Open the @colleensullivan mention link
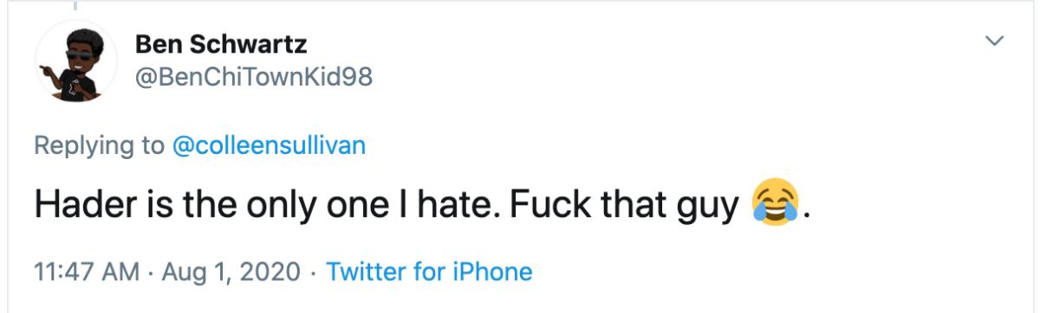 click(270, 144)
